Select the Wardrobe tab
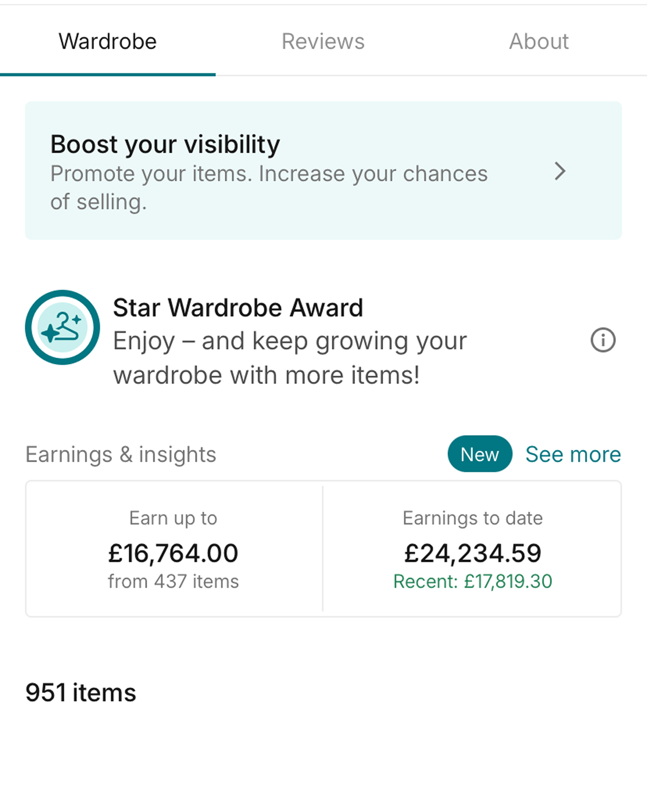The width and height of the screenshot is (647, 794). point(108,41)
